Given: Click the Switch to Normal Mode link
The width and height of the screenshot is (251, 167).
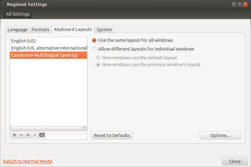Looking at the screenshot, I should point(27,161).
